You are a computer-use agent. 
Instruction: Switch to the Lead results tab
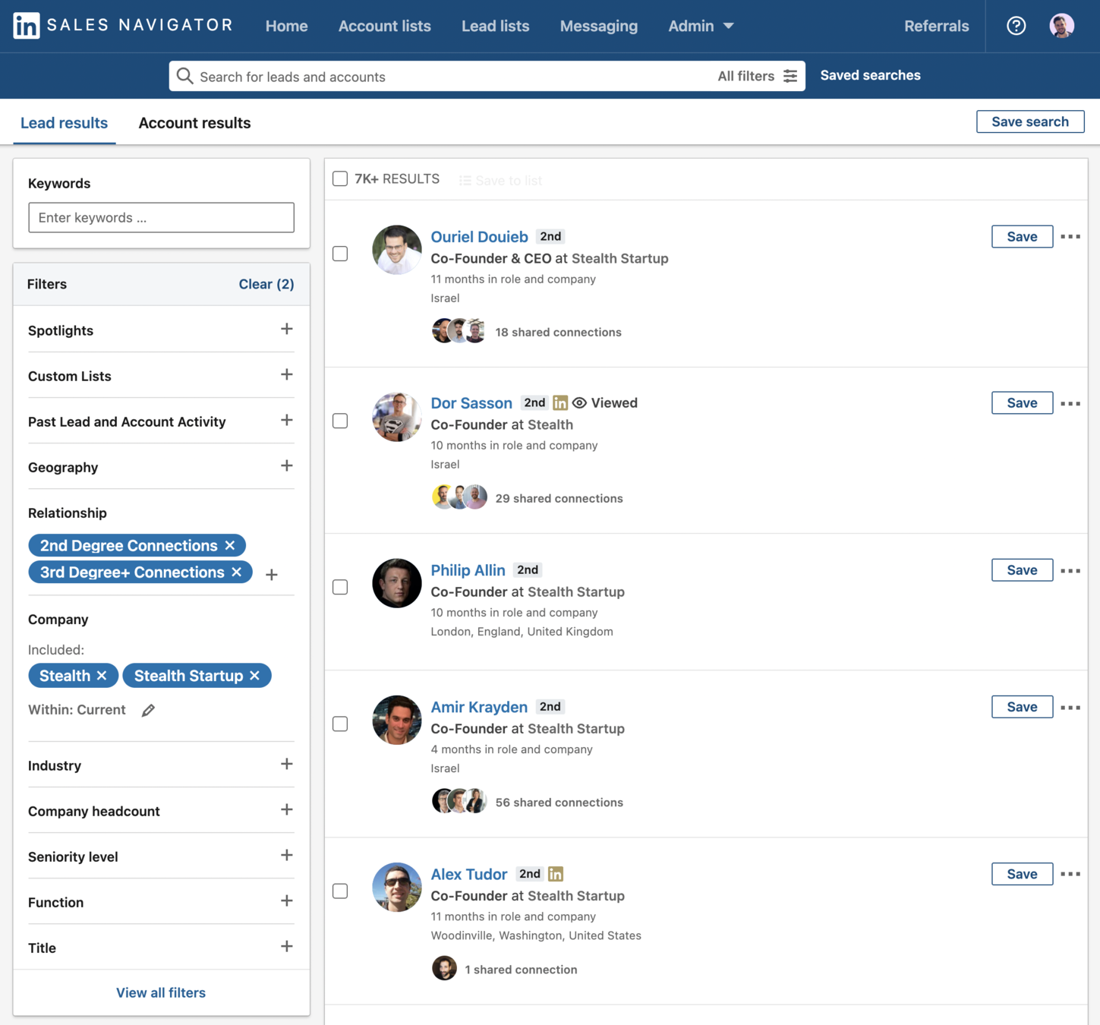click(x=64, y=123)
